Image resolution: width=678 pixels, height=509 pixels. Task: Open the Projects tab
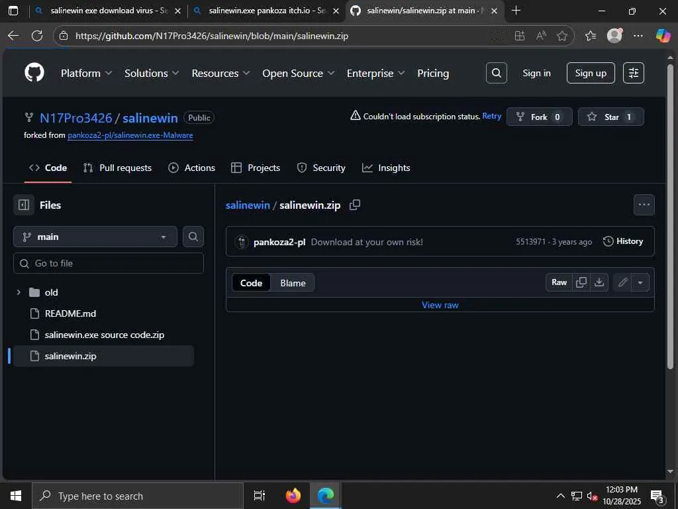click(x=256, y=168)
